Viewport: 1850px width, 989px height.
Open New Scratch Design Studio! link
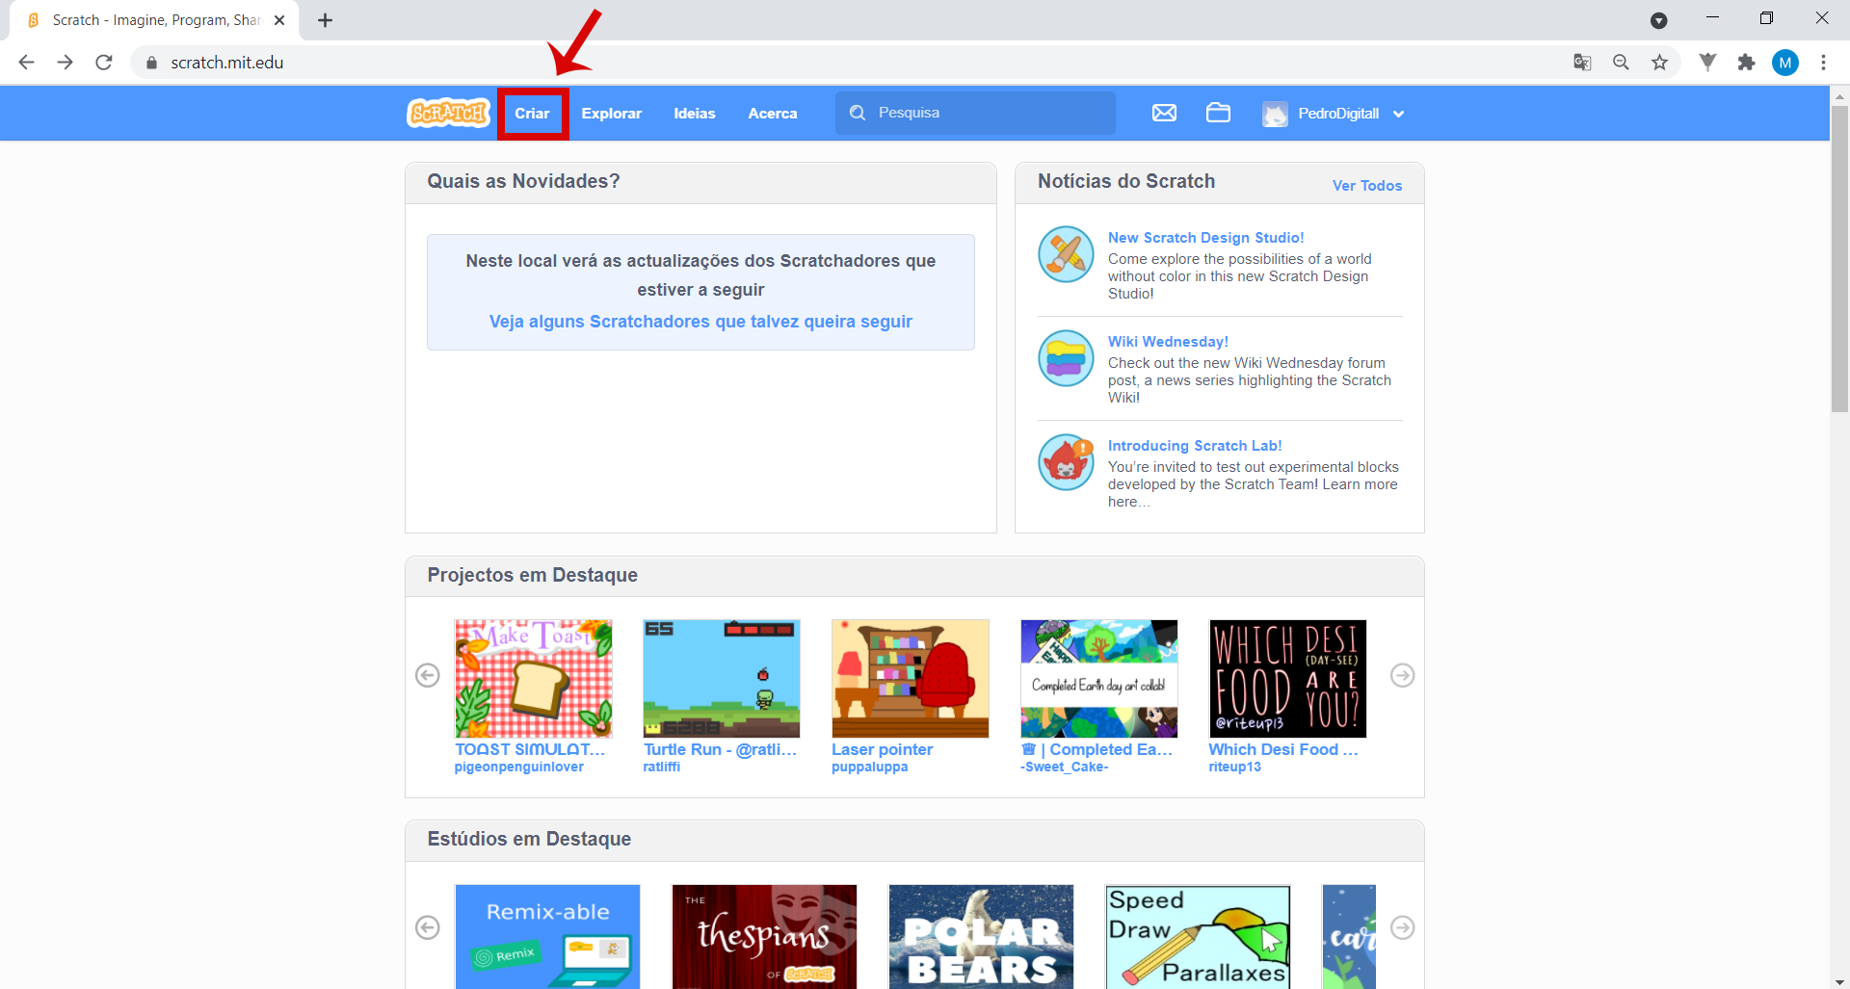click(x=1205, y=238)
